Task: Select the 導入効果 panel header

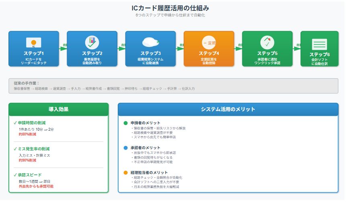Action: (x=58, y=109)
